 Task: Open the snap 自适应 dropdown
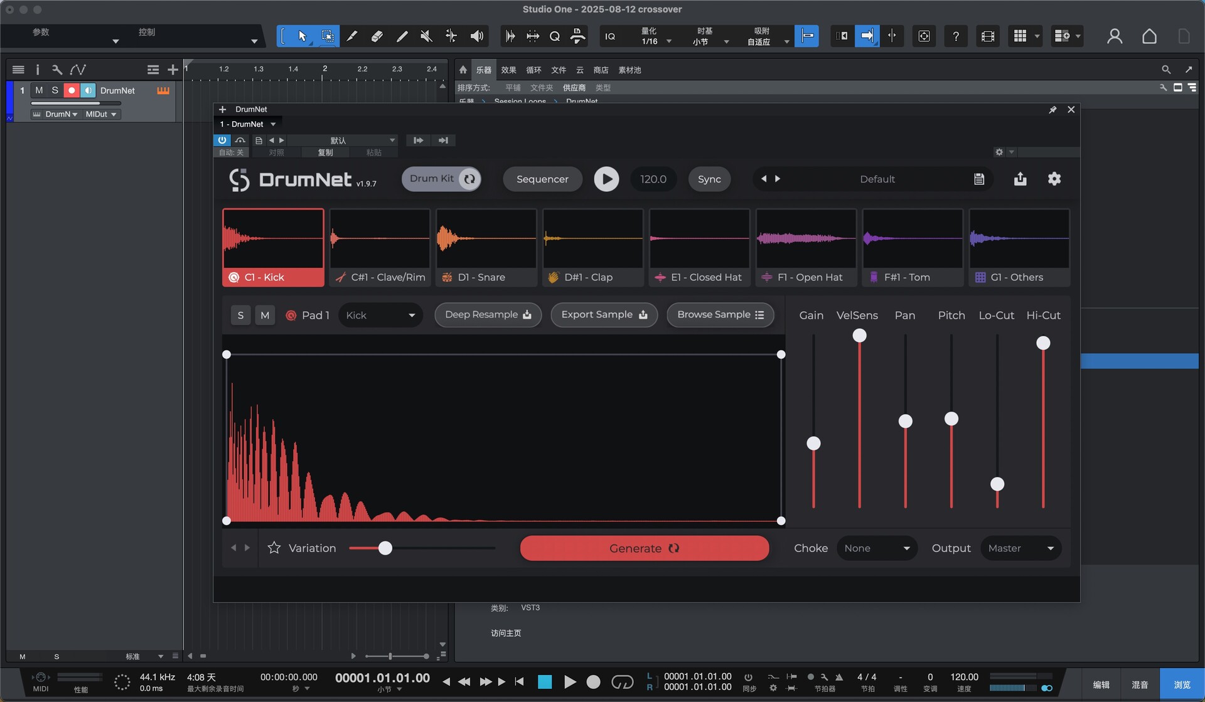[x=767, y=36]
